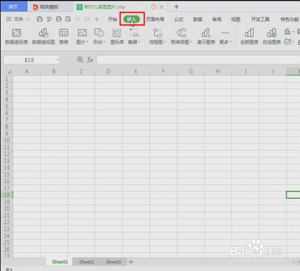Add a new worksheet with plus button
The height and width of the screenshot is (271, 300).
(131, 262)
